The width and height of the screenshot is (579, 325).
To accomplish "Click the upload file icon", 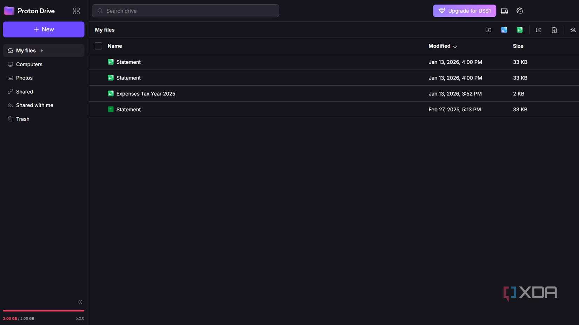I will click(554, 30).
